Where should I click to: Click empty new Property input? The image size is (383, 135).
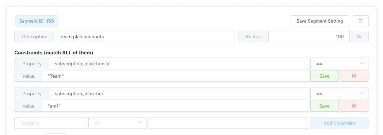51,123
